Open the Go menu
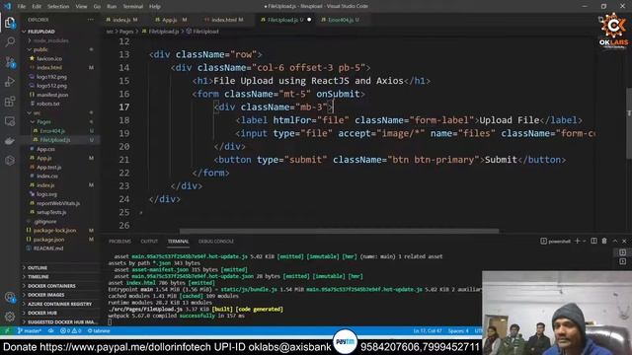The image size is (632, 355). tap(97, 7)
